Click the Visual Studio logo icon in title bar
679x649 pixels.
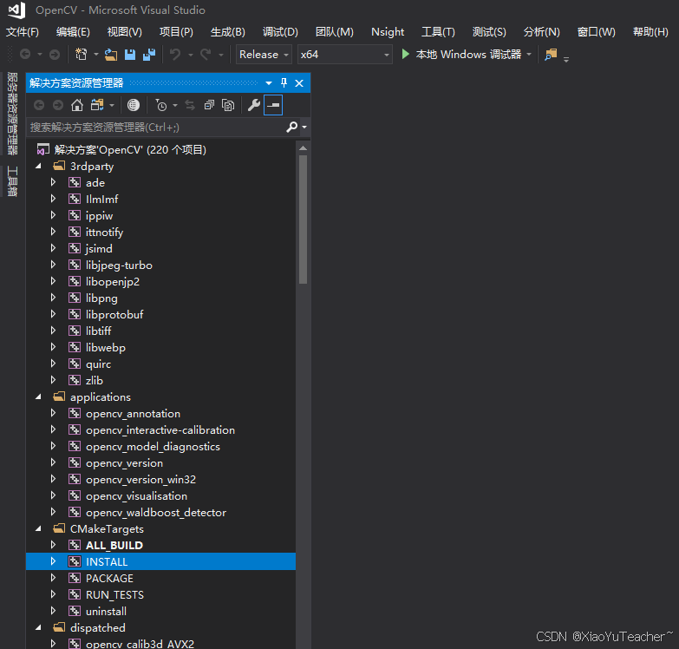pyautogui.click(x=16, y=10)
